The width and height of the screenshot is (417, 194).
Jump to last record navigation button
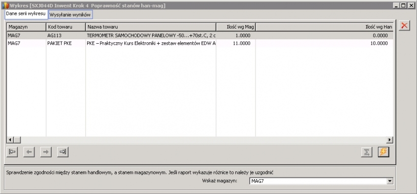tap(63, 152)
